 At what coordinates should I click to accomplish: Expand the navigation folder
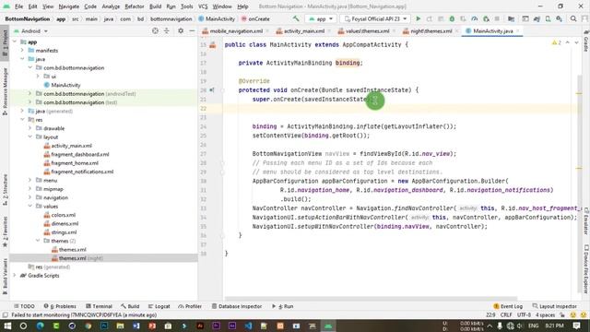click(x=29, y=197)
